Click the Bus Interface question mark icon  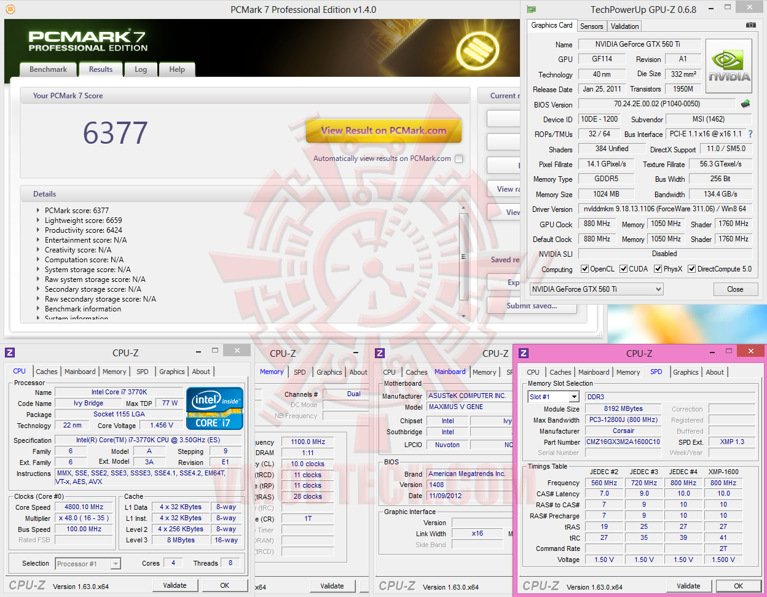(750, 134)
